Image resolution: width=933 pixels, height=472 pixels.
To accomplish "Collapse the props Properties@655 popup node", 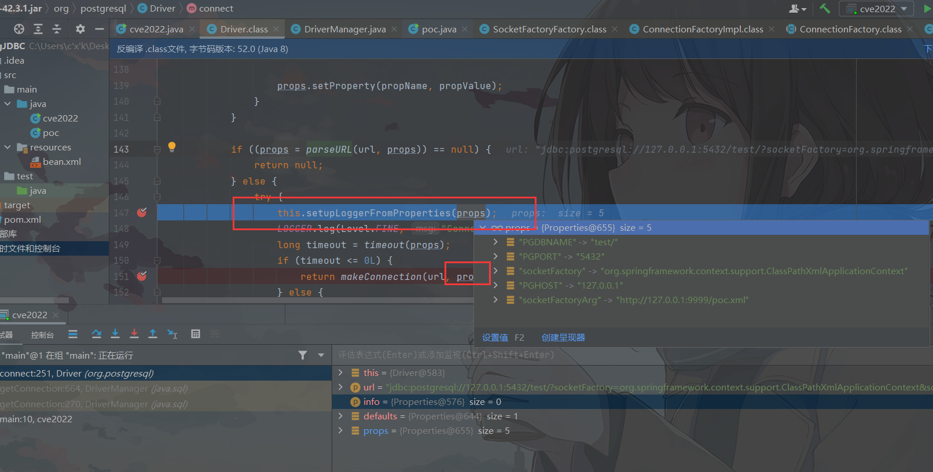I will (483, 227).
